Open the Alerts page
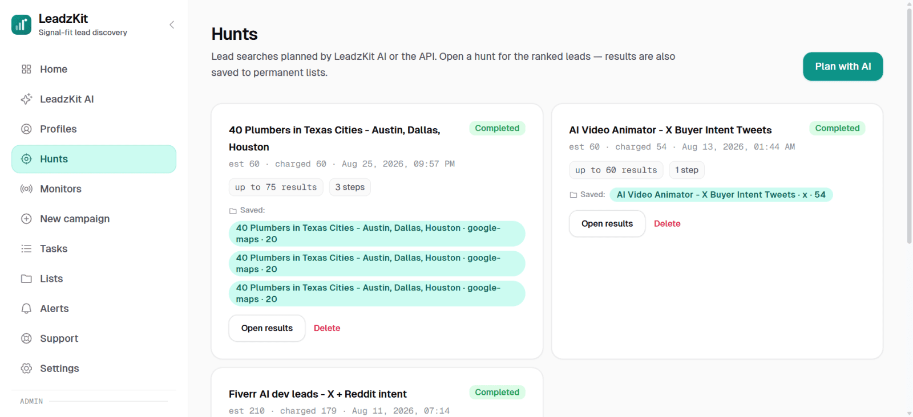This screenshot has width=913, height=417. (x=94, y=308)
